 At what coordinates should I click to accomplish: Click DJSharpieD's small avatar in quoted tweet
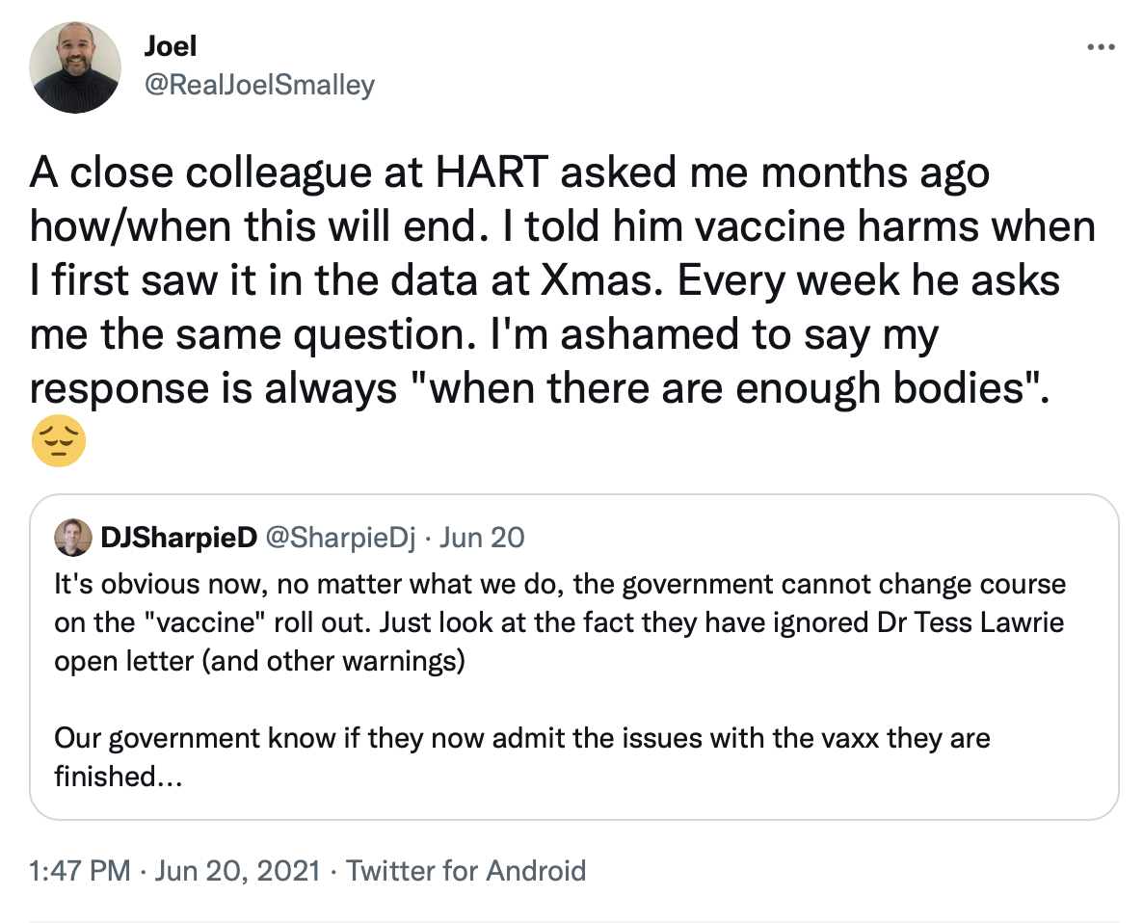pyautogui.click(x=72, y=538)
